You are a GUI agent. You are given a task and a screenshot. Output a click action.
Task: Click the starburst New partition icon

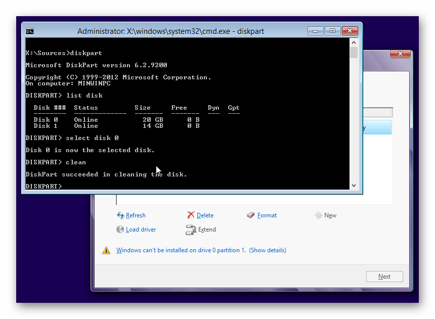[x=318, y=215]
